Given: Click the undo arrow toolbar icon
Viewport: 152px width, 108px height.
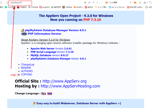Looking at the screenshot, I should point(150,3).
